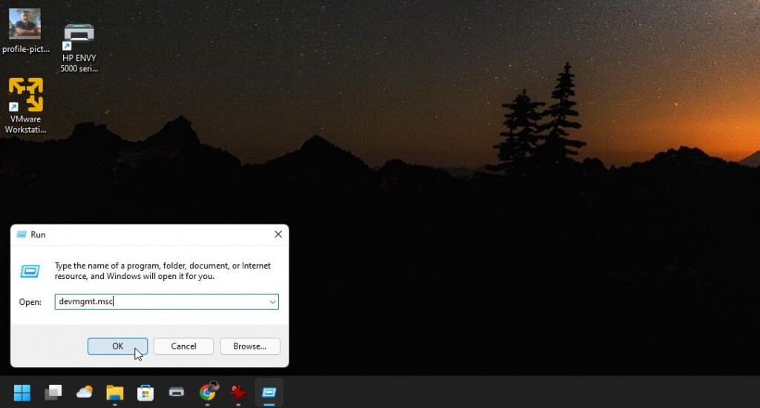The height and width of the screenshot is (408, 760).
Task: Launch Google Chrome from the taskbar
Action: 208,392
